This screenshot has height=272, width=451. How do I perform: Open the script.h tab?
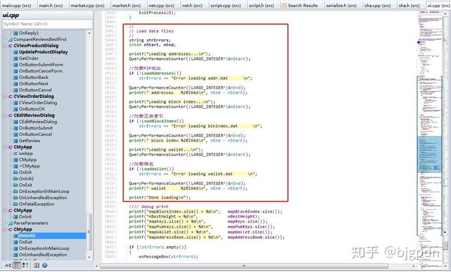[x=261, y=5]
